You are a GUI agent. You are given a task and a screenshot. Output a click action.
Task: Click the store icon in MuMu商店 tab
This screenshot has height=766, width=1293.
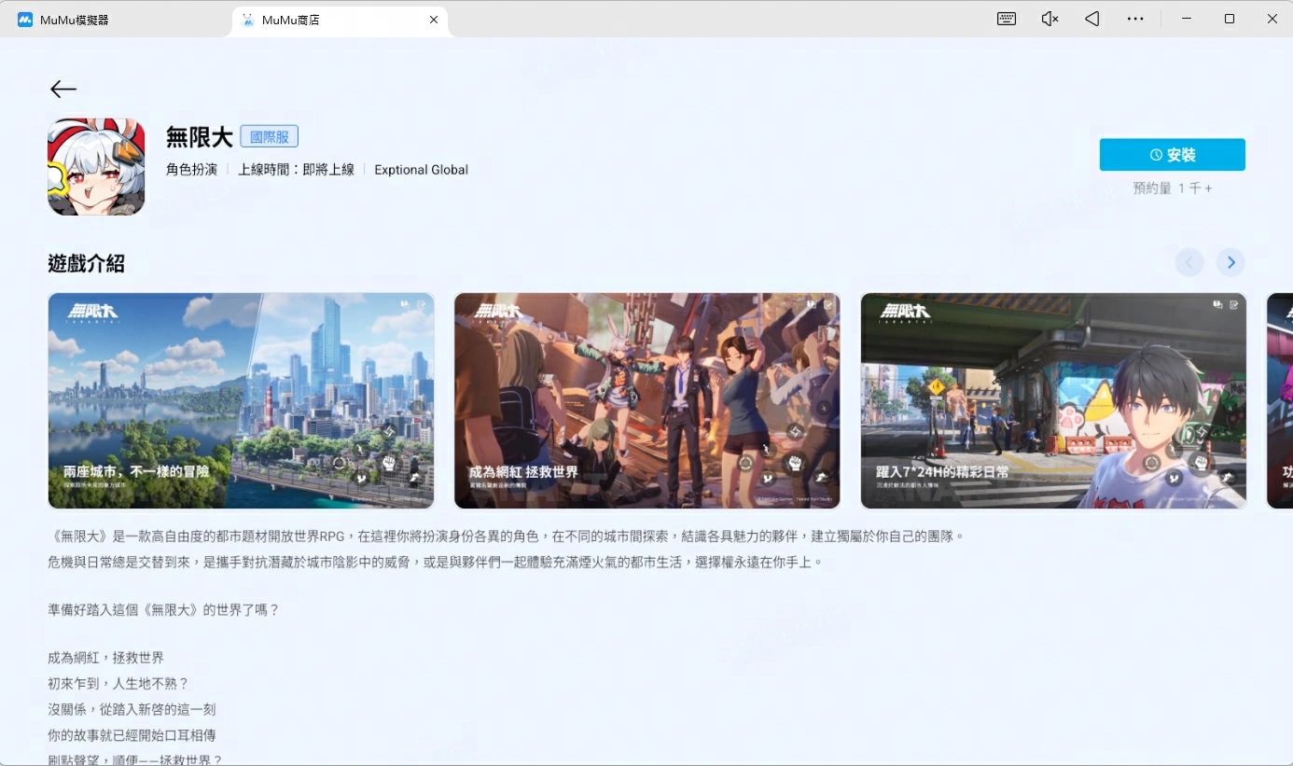(248, 20)
